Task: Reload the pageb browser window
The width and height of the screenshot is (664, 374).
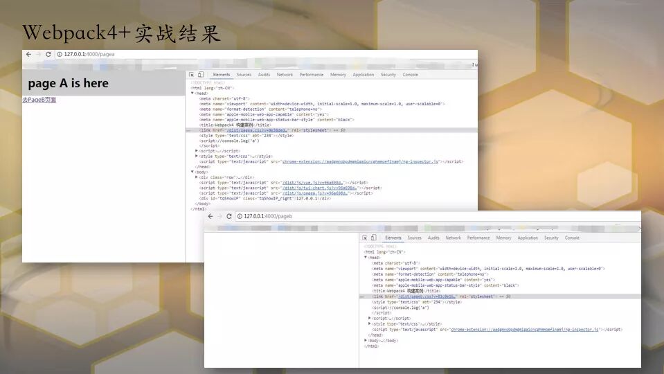Action: (229, 216)
